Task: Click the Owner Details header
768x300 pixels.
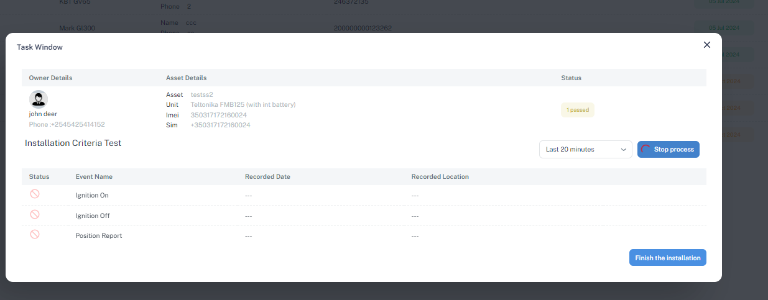Action: pyautogui.click(x=50, y=78)
